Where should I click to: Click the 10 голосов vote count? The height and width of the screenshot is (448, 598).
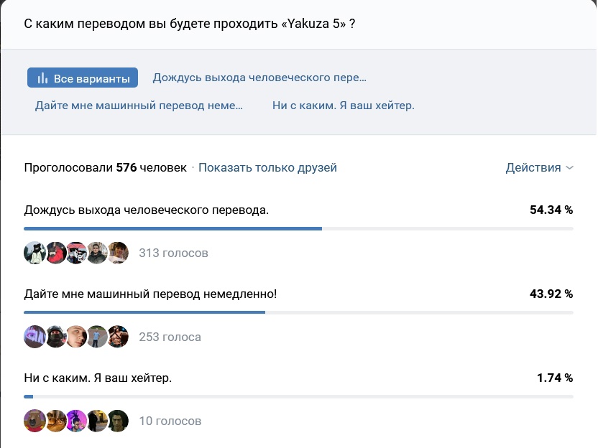point(170,421)
